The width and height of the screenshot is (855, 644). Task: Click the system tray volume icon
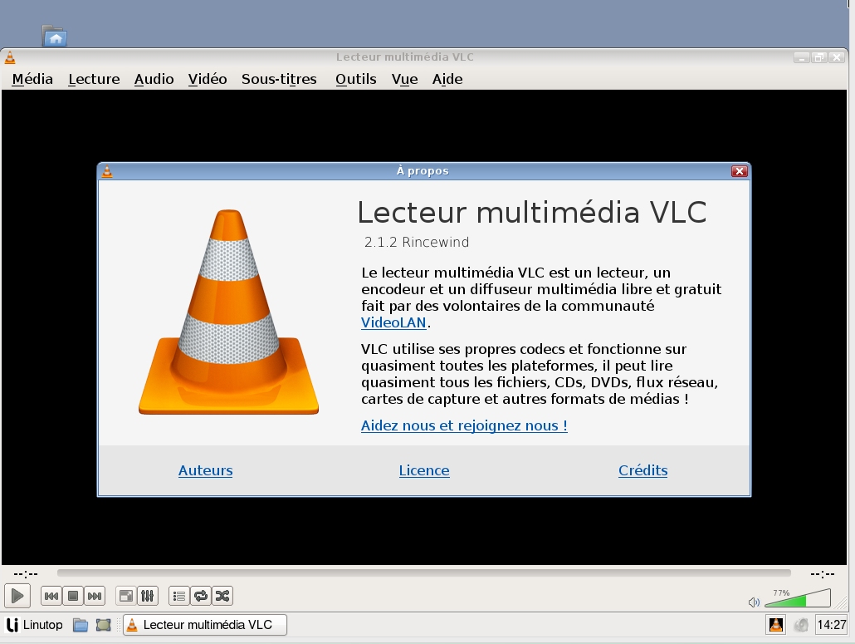coord(801,625)
